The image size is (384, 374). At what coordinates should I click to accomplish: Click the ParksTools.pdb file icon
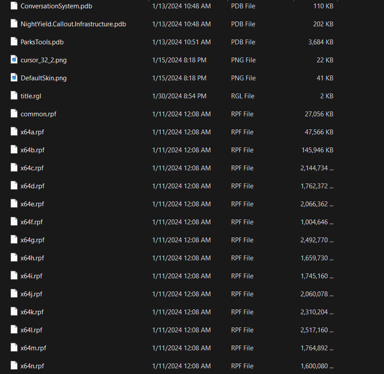(x=14, y=42)
